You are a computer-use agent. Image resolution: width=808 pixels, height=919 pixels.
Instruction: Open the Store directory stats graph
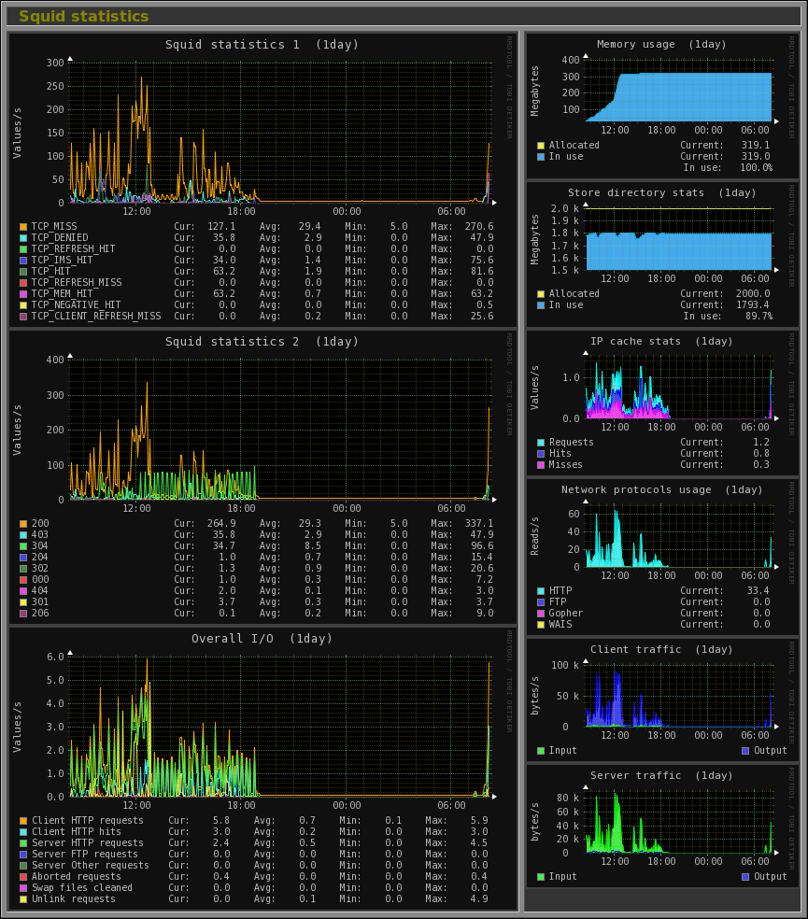tap(662, 254)
